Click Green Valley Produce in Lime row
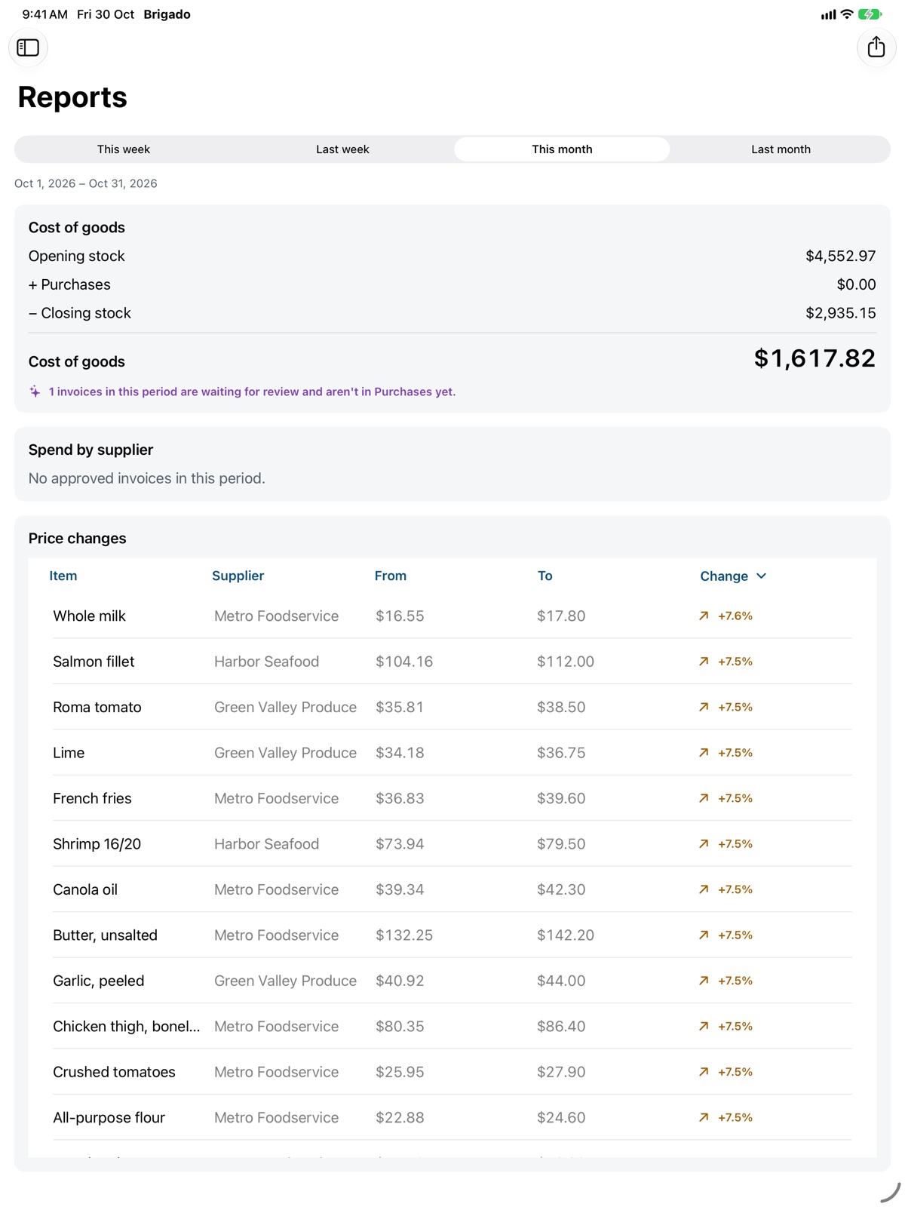This screenshot has height=1207, width=905. click(285, 753)
